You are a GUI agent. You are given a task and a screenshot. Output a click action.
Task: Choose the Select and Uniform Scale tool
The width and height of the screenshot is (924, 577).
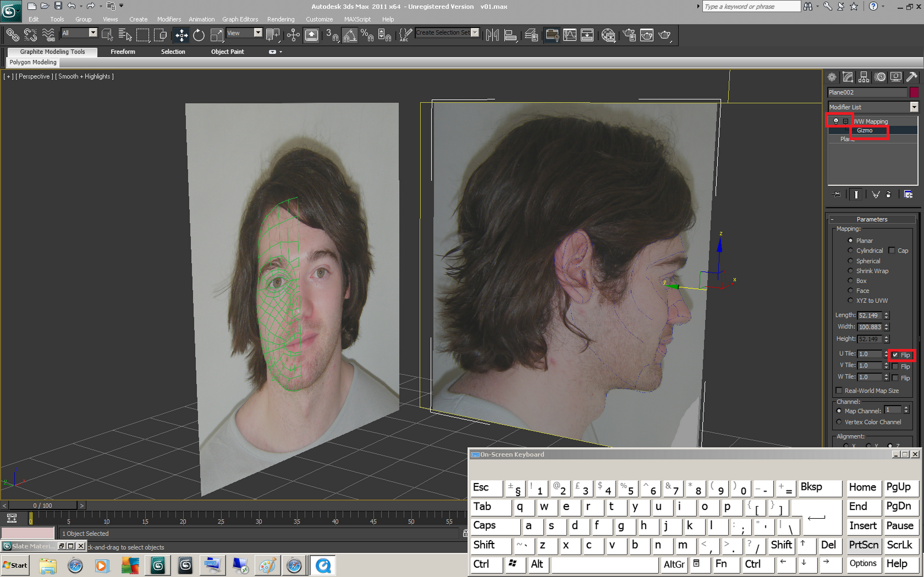[217, 35]
